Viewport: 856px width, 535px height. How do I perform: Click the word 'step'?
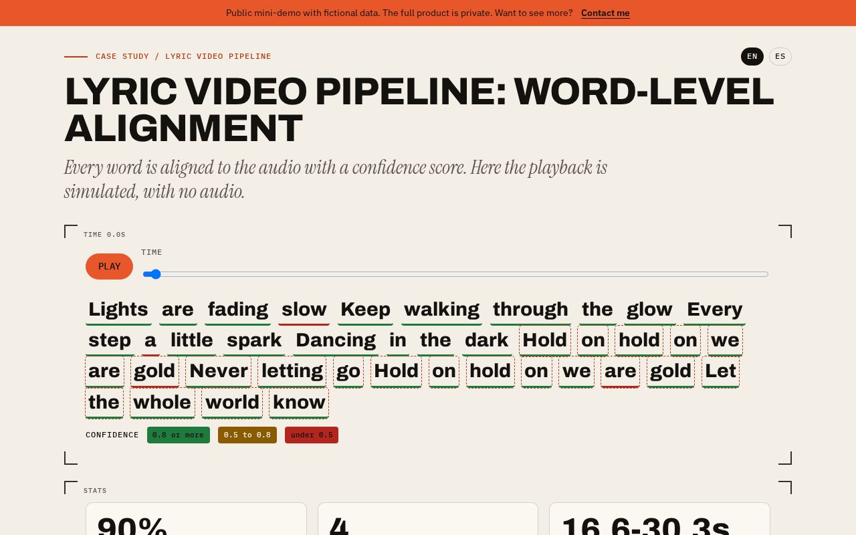[x=110, y=340]
